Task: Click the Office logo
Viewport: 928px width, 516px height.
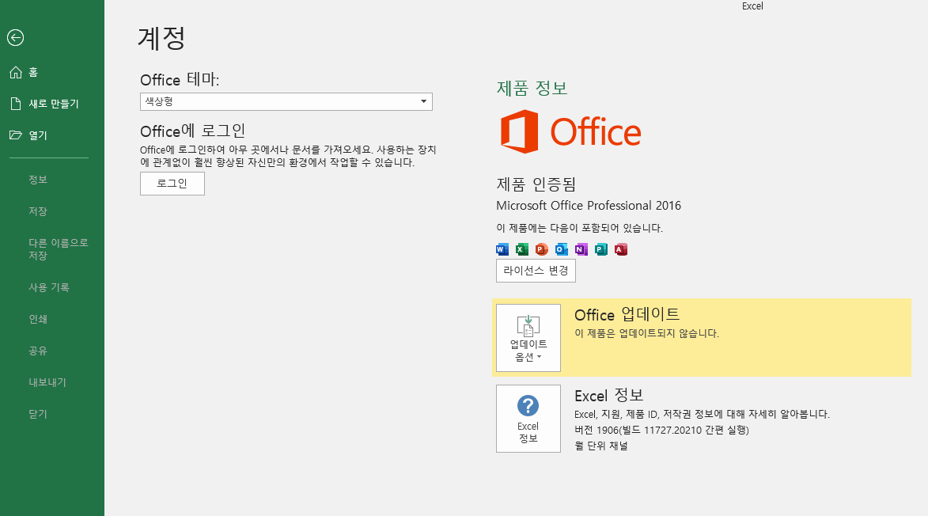Action: click(x=570, y=131)
